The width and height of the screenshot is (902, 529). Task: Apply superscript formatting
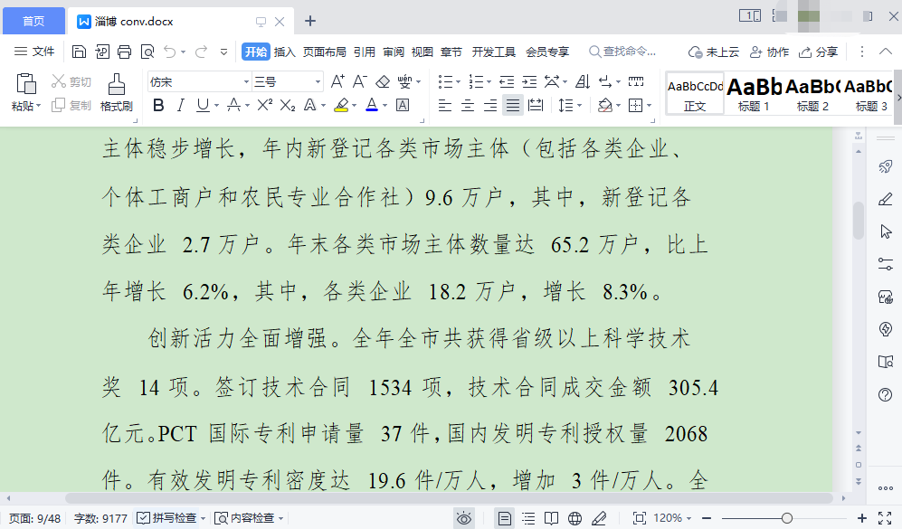pos(264,105)
